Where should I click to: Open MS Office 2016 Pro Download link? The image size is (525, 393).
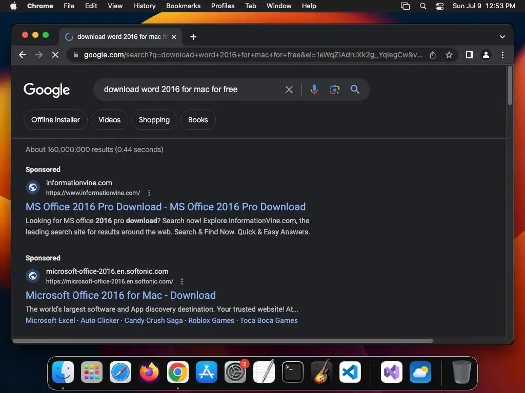[166, 207]
